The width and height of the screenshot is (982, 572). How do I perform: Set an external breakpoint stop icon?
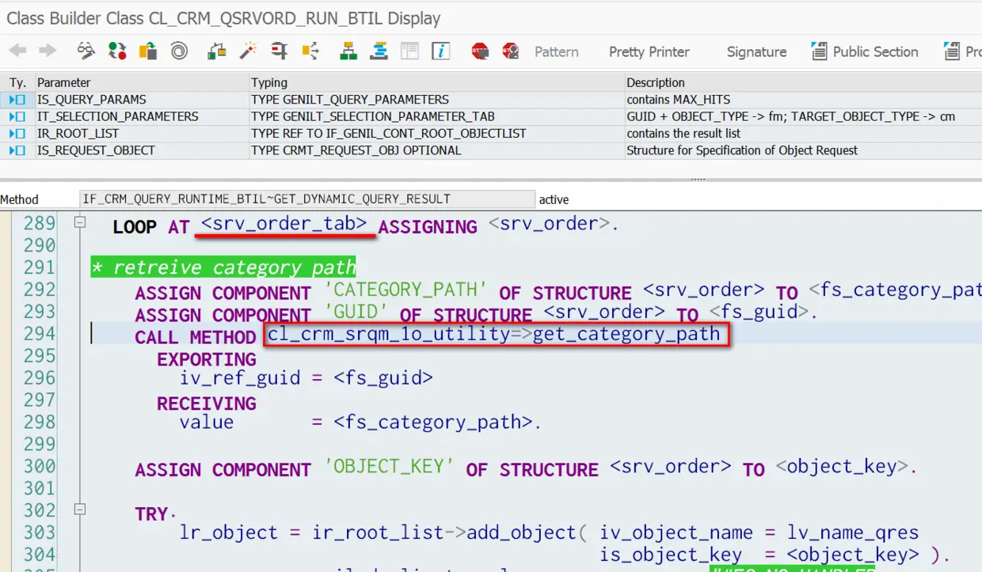click(x=511, y=51)
